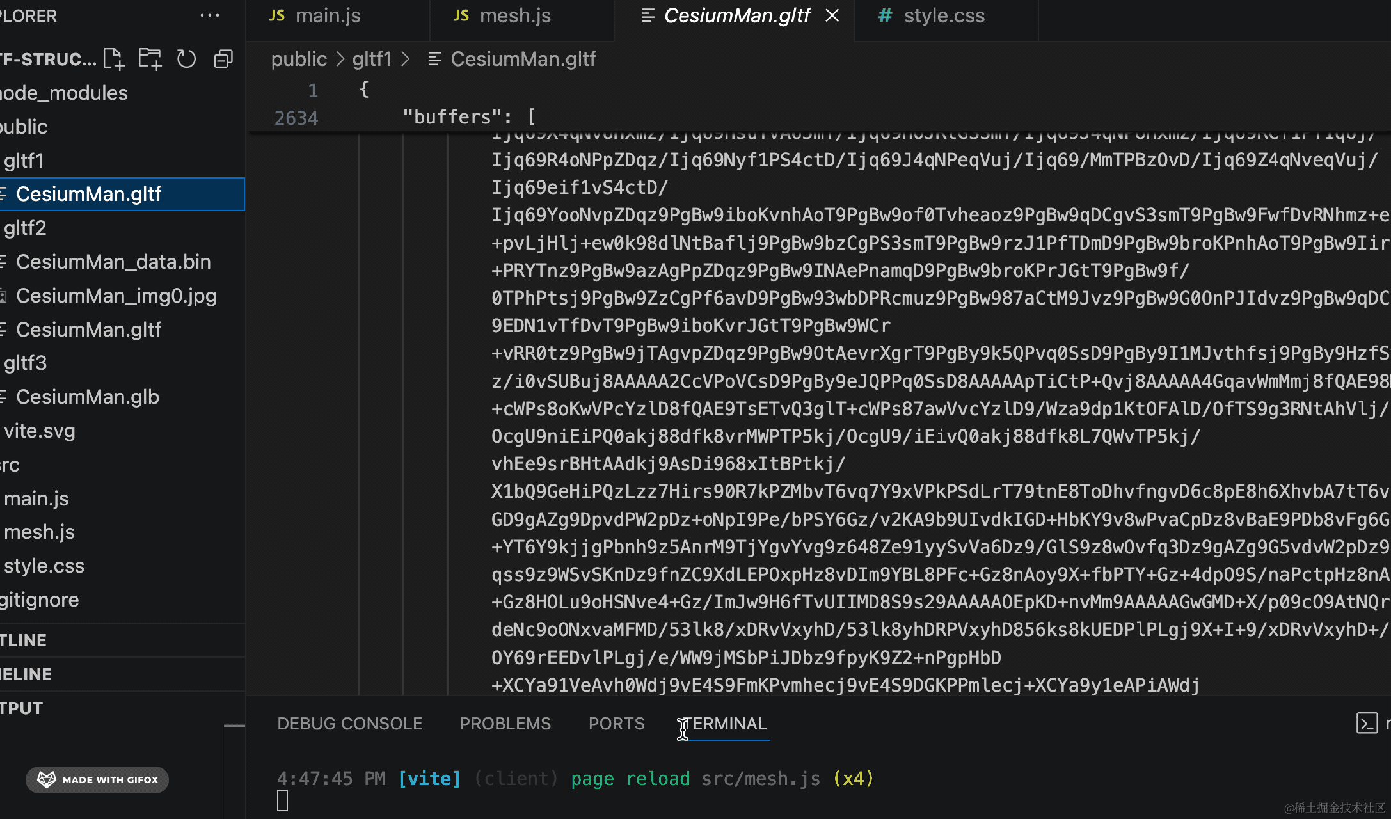Click the JS icon on main.js tab
Screen dimensions: 1391x819
click(x=276, y=15)
